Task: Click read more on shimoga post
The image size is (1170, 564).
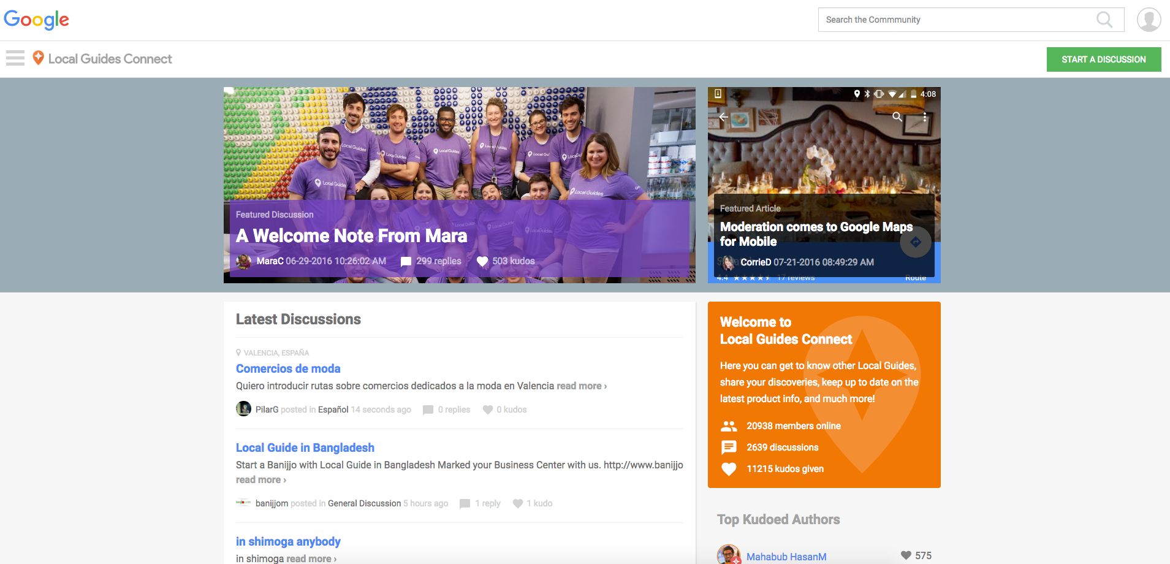Action: click(x=311, y=558)
